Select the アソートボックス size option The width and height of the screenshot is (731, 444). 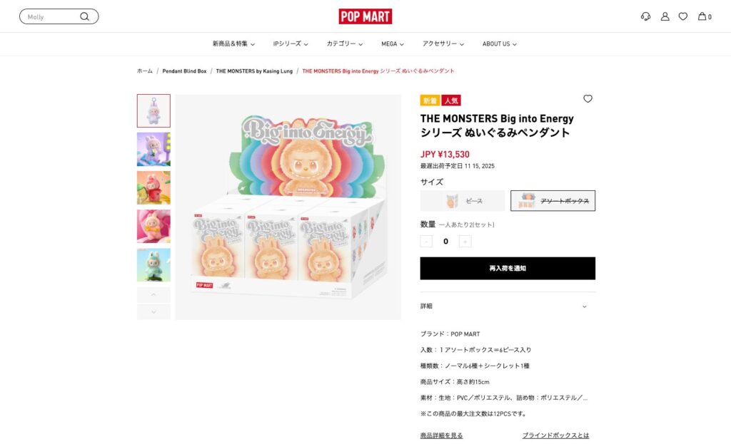[x=553, y=200]
